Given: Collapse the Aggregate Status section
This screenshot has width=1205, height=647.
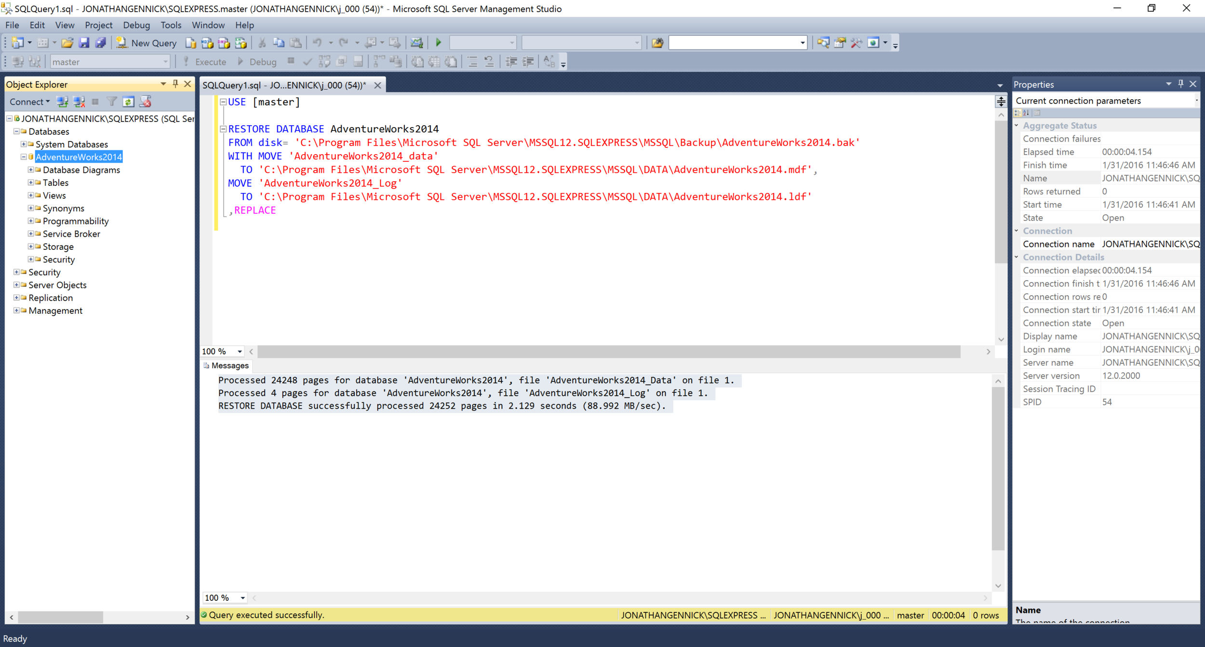Looking at the screenshot, I should [x=1017, y=125].
